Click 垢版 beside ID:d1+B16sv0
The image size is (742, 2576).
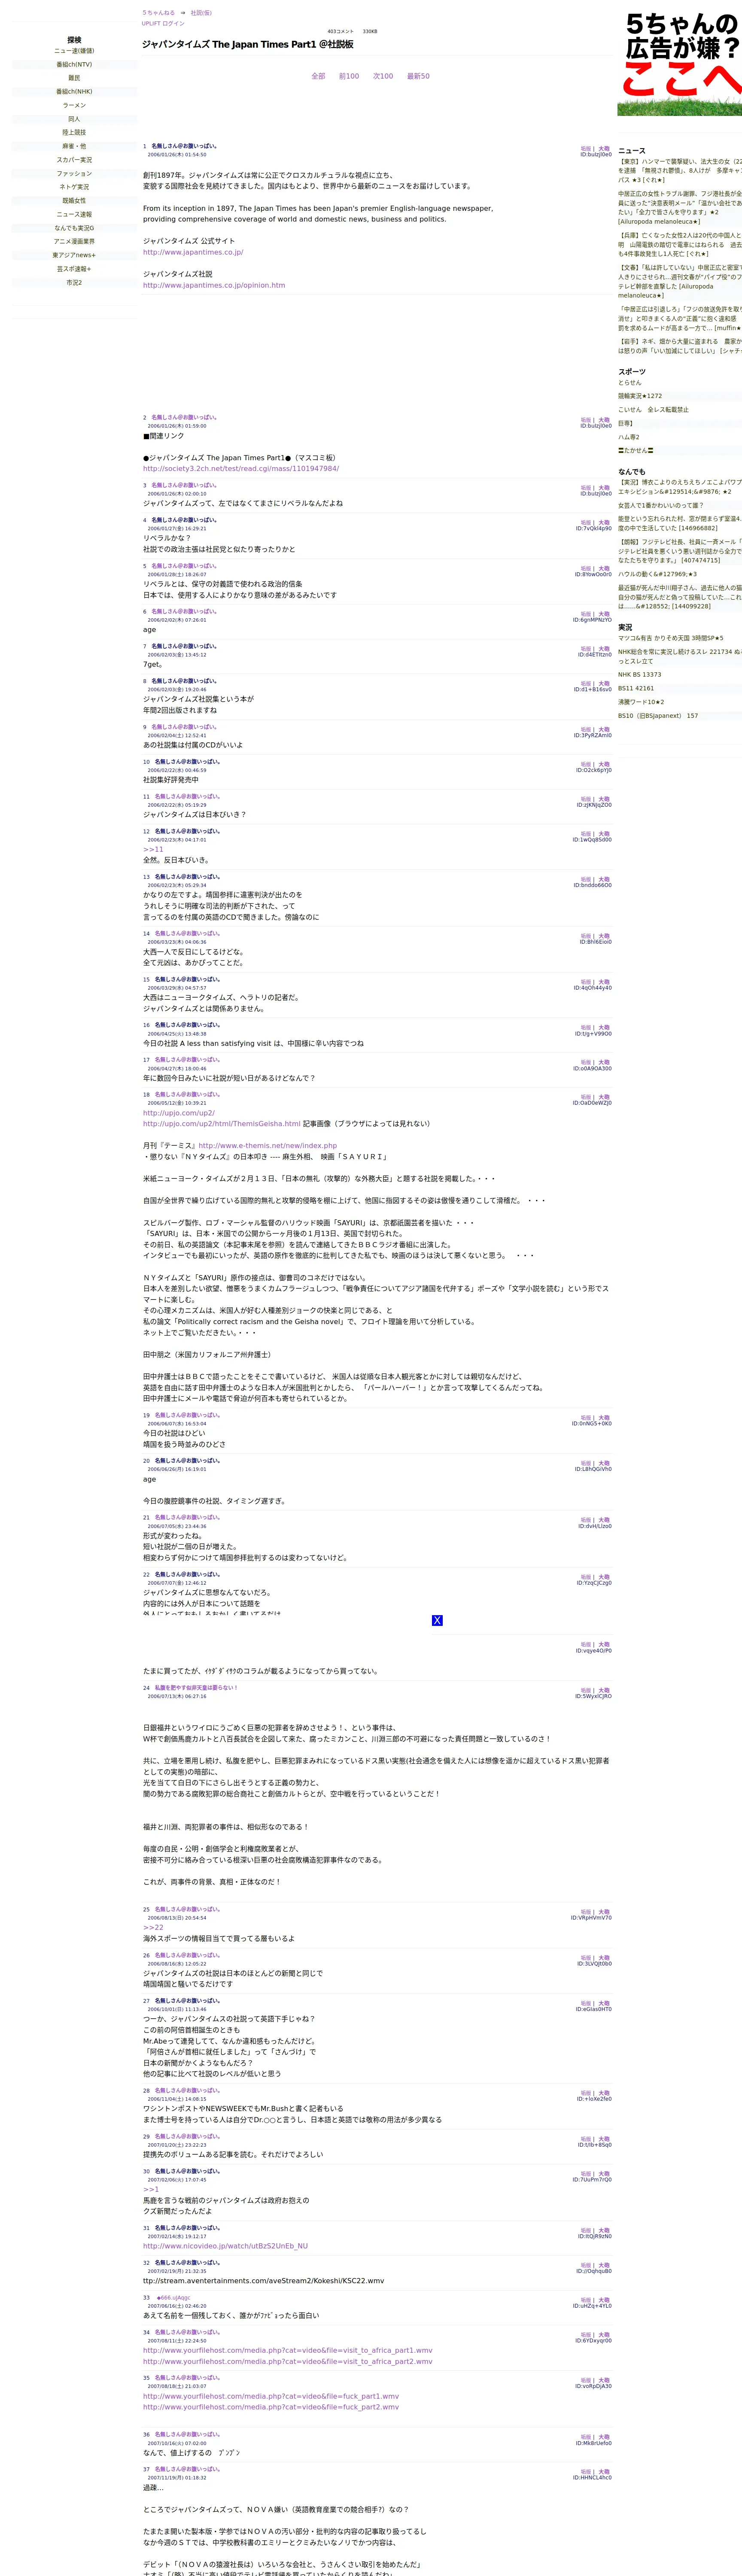tap(586, 683)
